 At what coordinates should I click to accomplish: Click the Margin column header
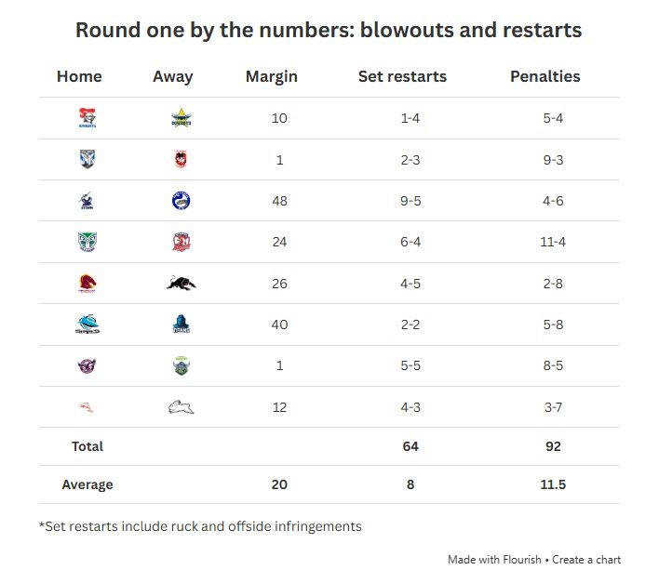coord(272,76)
